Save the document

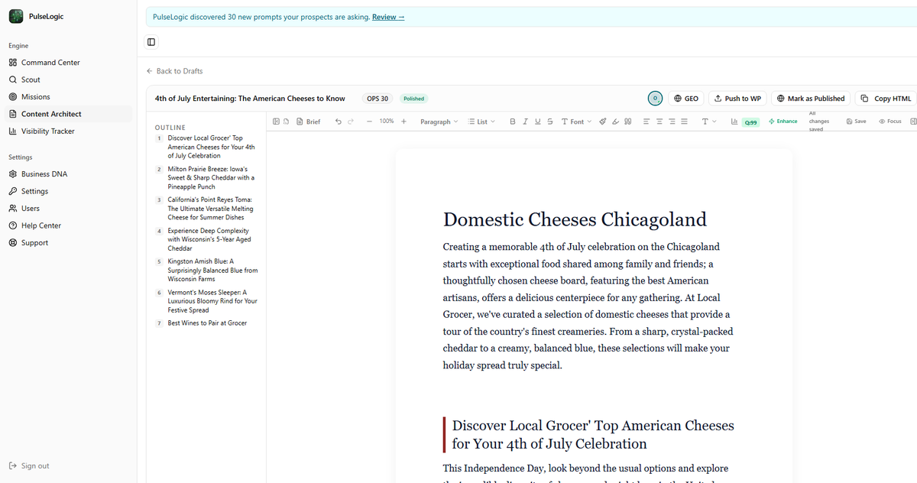tap(856, 122)
